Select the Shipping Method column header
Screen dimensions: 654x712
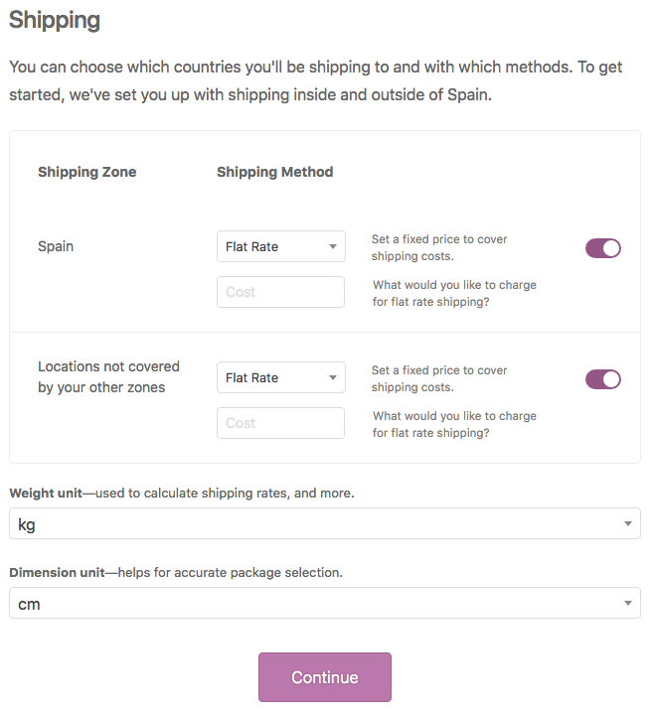(x=275, y=172)
